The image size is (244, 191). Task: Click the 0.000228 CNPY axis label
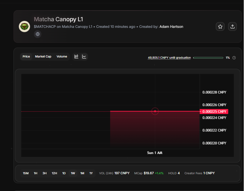click(214, 92)
